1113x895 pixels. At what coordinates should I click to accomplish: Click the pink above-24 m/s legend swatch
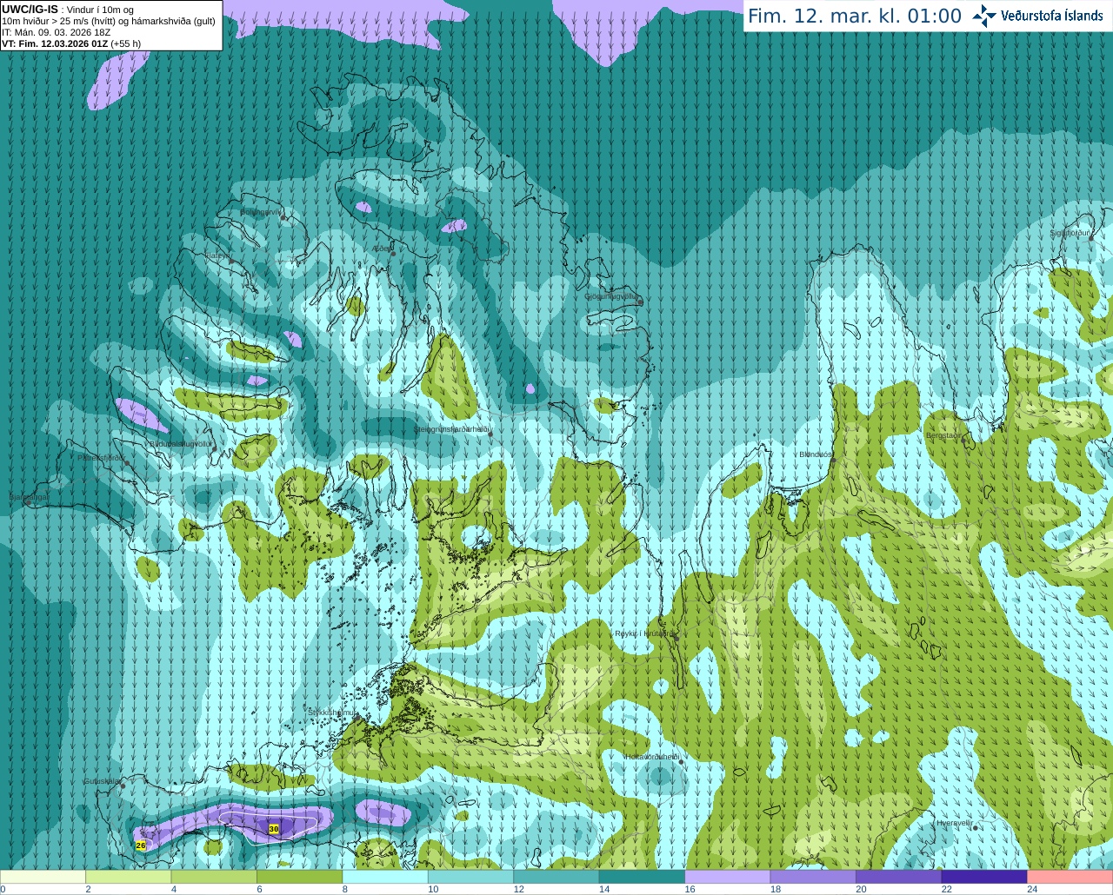(1070, 877)
